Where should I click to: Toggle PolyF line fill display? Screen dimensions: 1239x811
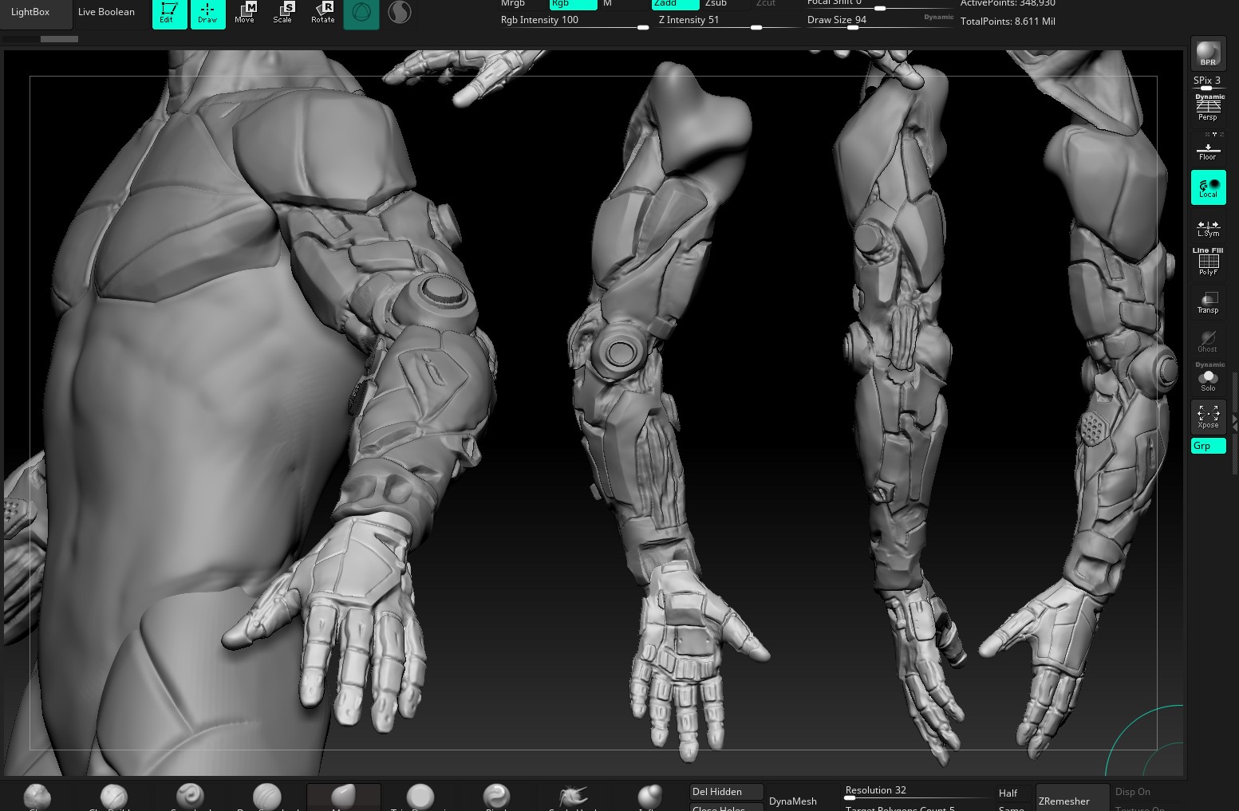[x=1208, y=263]
